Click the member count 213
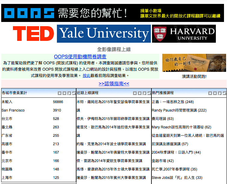This screenshot has width=227, height=184. coord(56,144)
